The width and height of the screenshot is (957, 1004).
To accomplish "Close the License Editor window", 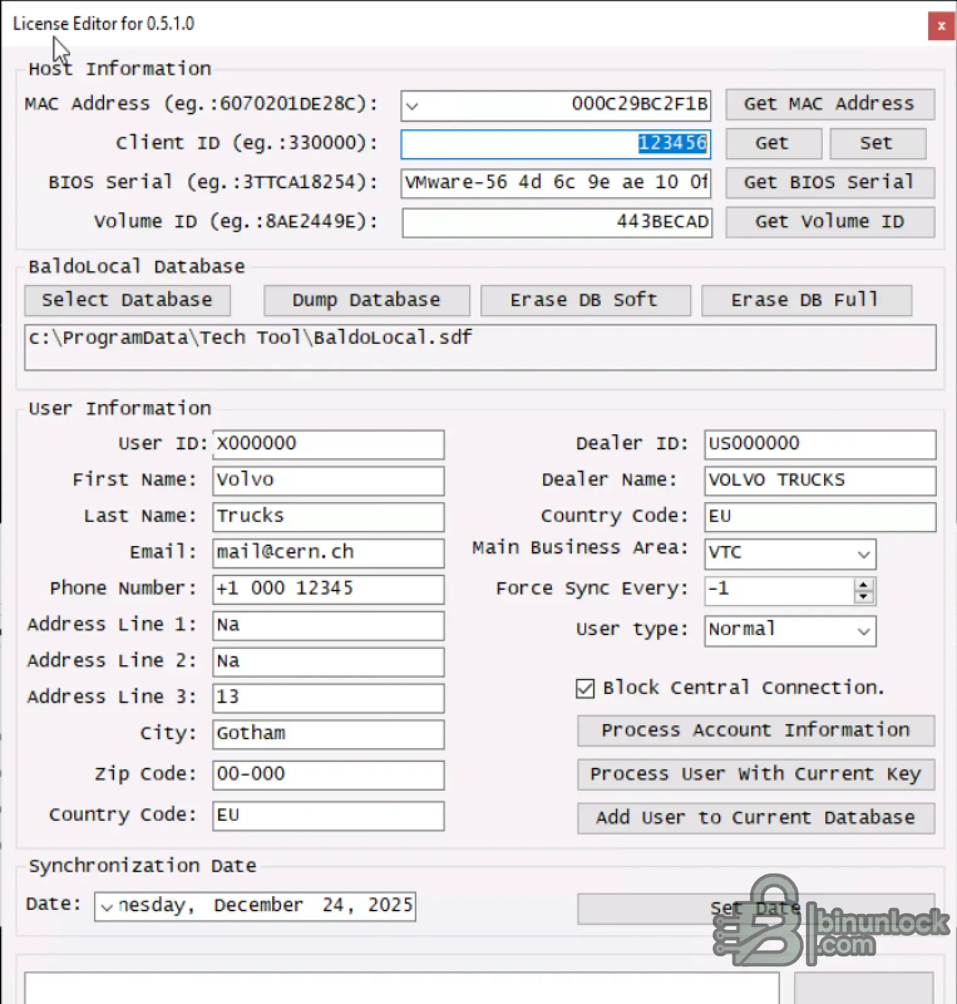I will 941,26.
